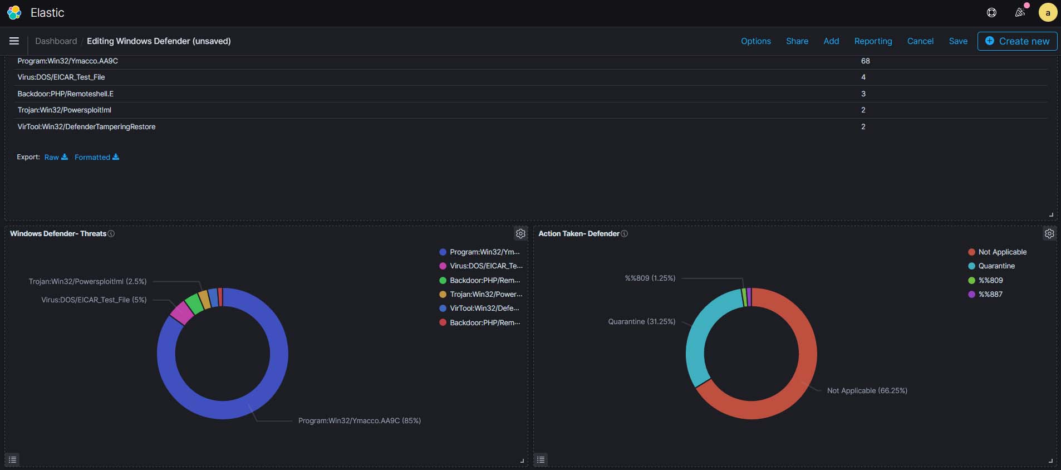Viewport: 1061px width, 470px height.
Task: Export table as Raw
Action: [56, 157]
